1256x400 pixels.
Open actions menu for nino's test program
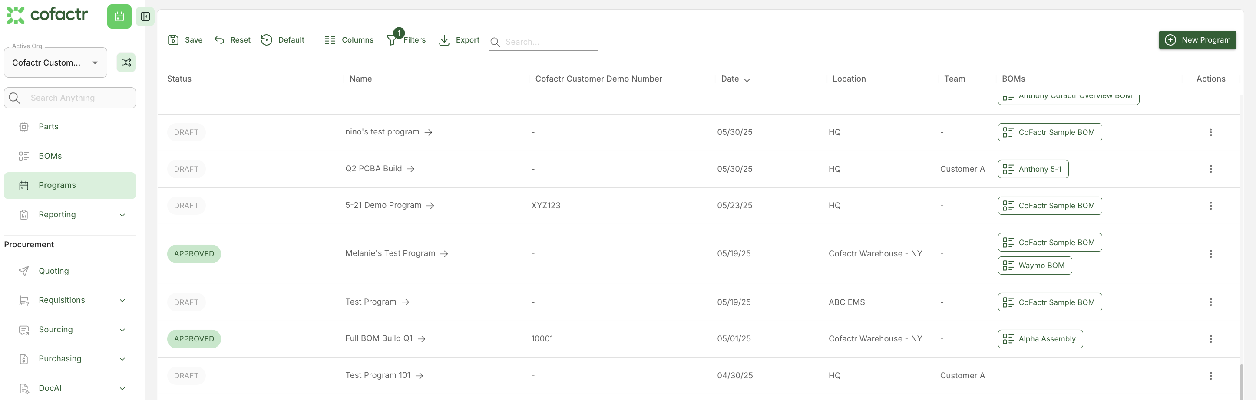[x=1210, y=132]
